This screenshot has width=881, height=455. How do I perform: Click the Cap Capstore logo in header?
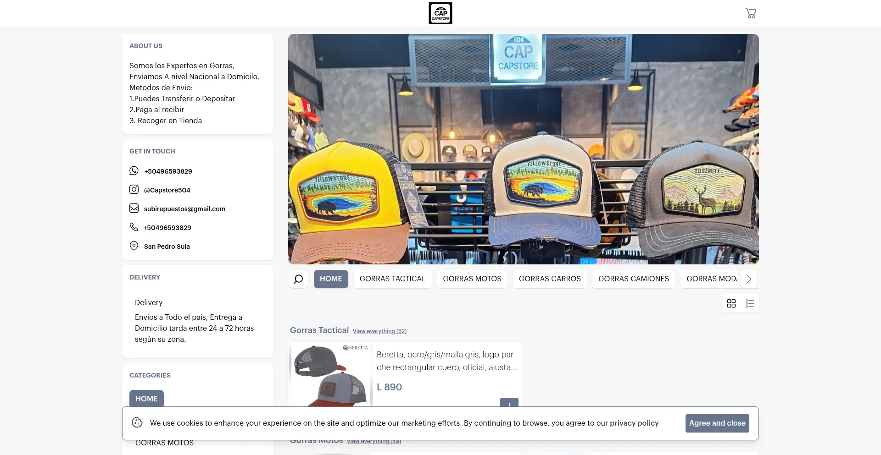pos(440,13)
